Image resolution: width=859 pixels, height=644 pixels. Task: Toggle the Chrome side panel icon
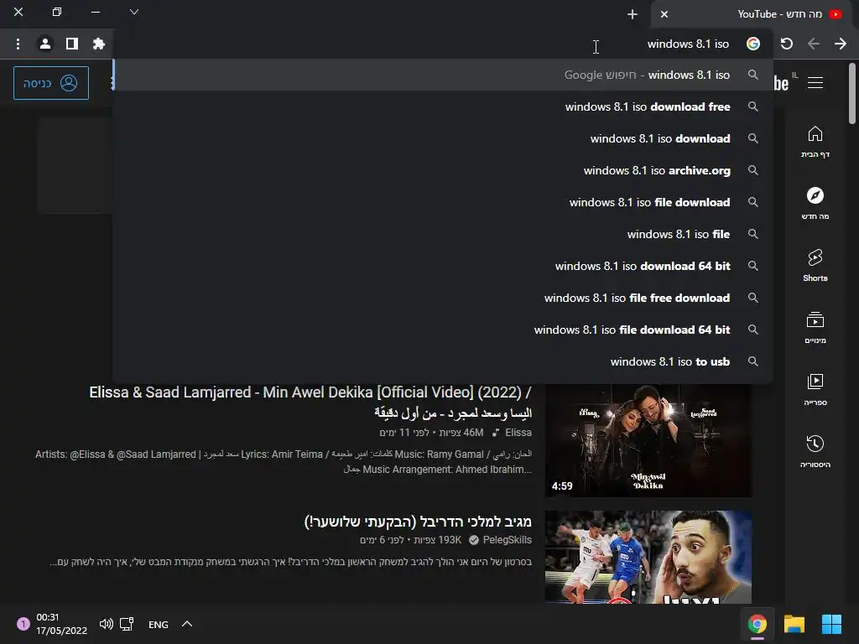click(72, 44)
